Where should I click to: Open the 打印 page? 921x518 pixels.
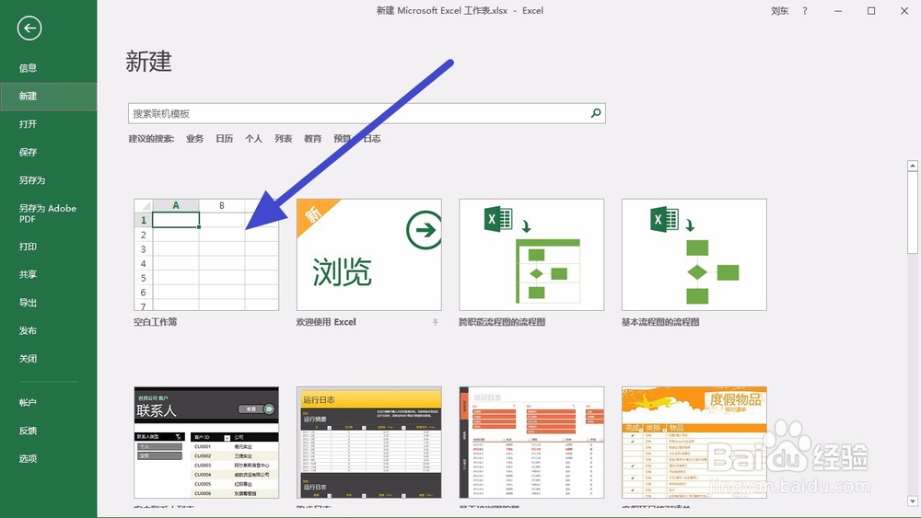(x=28, y=247)
